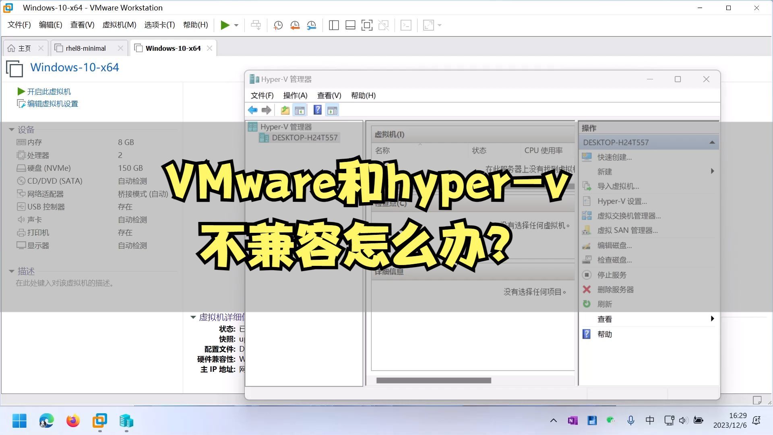
Task: Open VMware 查看(V) menu
Action: pyautogui.click(x=83, y=25)
